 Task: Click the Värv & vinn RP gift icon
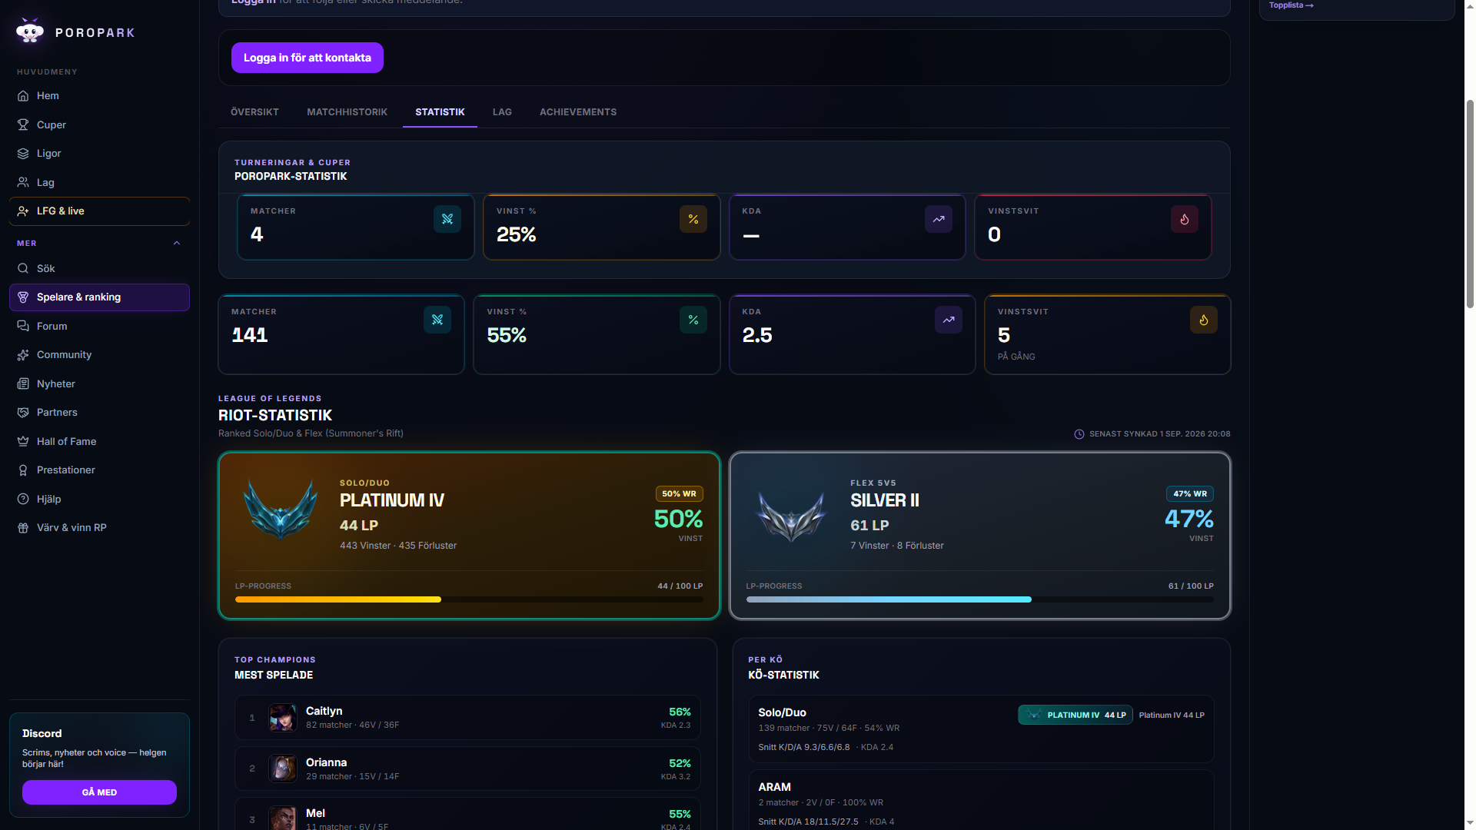tap(23, 528)
